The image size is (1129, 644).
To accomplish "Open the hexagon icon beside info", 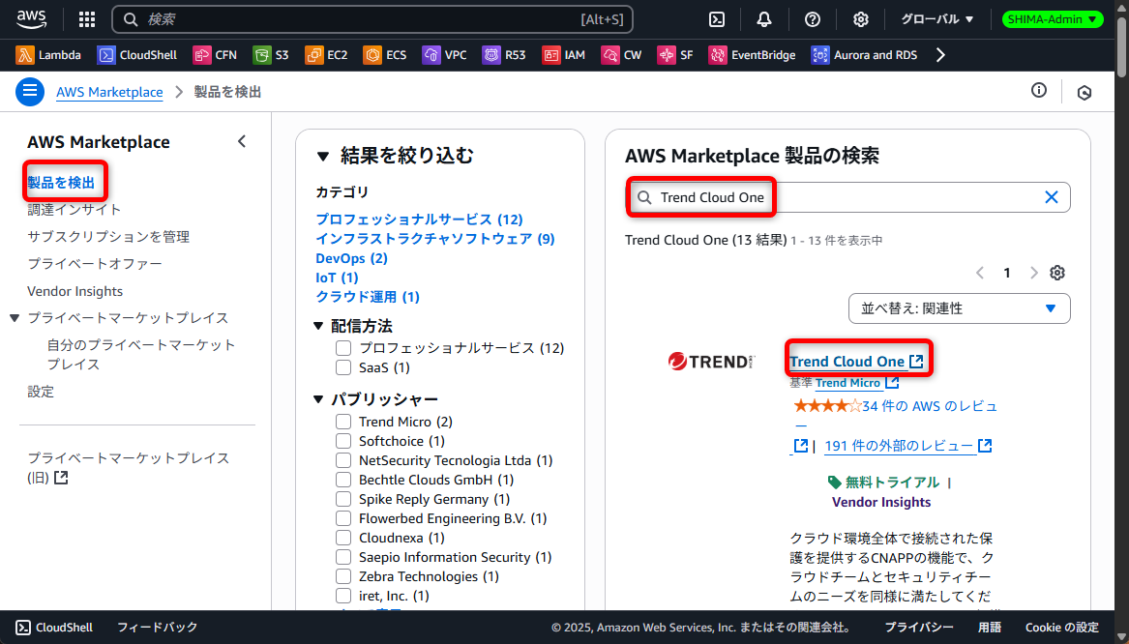I will pos(1084,92).
